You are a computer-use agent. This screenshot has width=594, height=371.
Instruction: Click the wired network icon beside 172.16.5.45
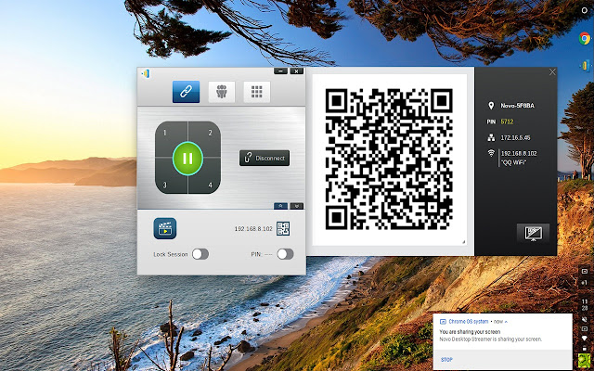(491, 137)
